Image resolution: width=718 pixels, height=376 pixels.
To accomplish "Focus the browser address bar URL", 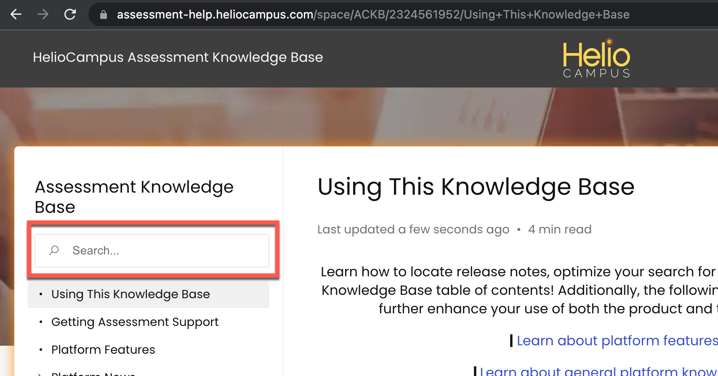I will [x=373, y=15].
